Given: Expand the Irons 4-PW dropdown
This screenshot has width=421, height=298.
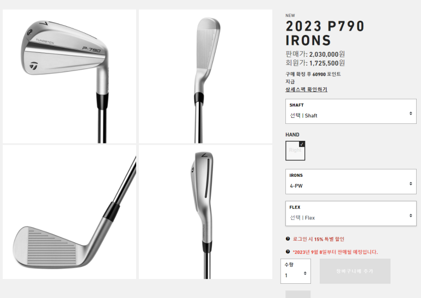Looking at the screenshot, I should pyautogui.click(x=351, y=182).
